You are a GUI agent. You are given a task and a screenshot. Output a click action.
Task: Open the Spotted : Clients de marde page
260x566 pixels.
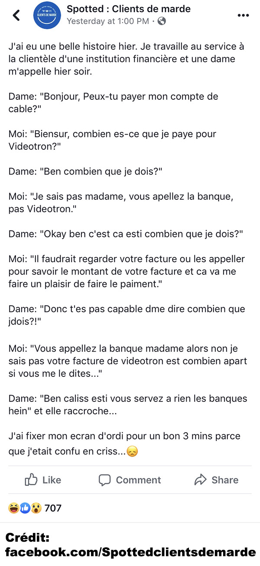pos(129,9)
